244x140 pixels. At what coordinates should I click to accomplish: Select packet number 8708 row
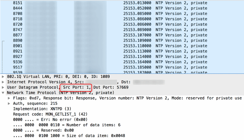click(x=122, y=14)
